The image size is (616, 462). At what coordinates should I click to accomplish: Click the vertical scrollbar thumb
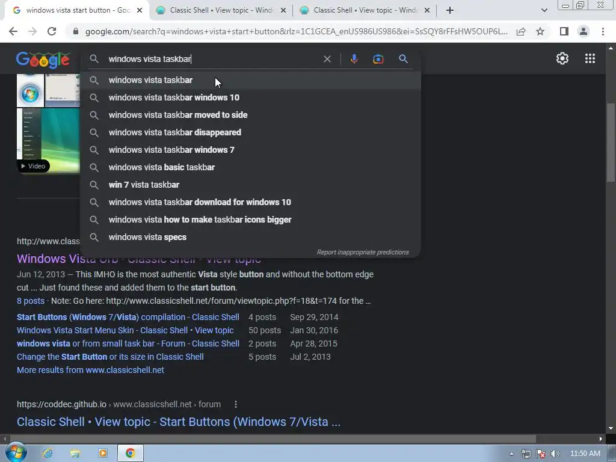coord(610,141)
